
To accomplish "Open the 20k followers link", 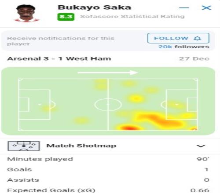I will pos(183,47).
